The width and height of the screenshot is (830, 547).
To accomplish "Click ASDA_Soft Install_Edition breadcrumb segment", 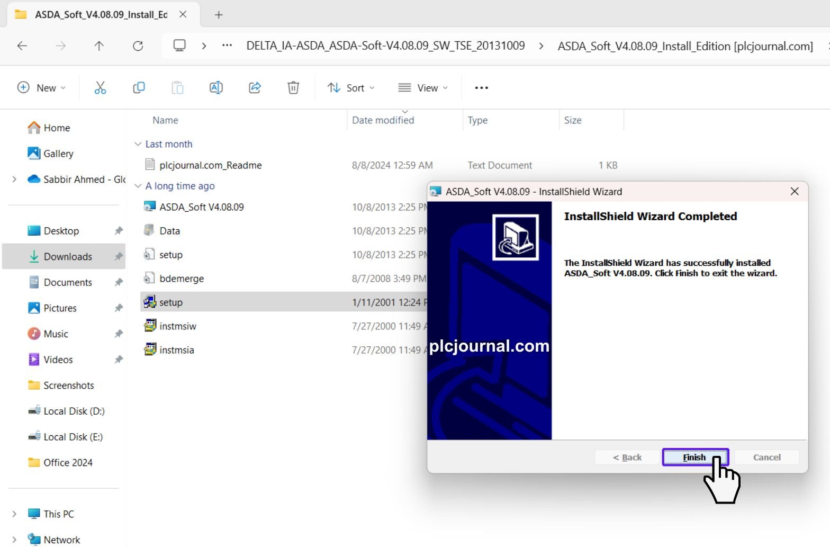I will point(685,46).
